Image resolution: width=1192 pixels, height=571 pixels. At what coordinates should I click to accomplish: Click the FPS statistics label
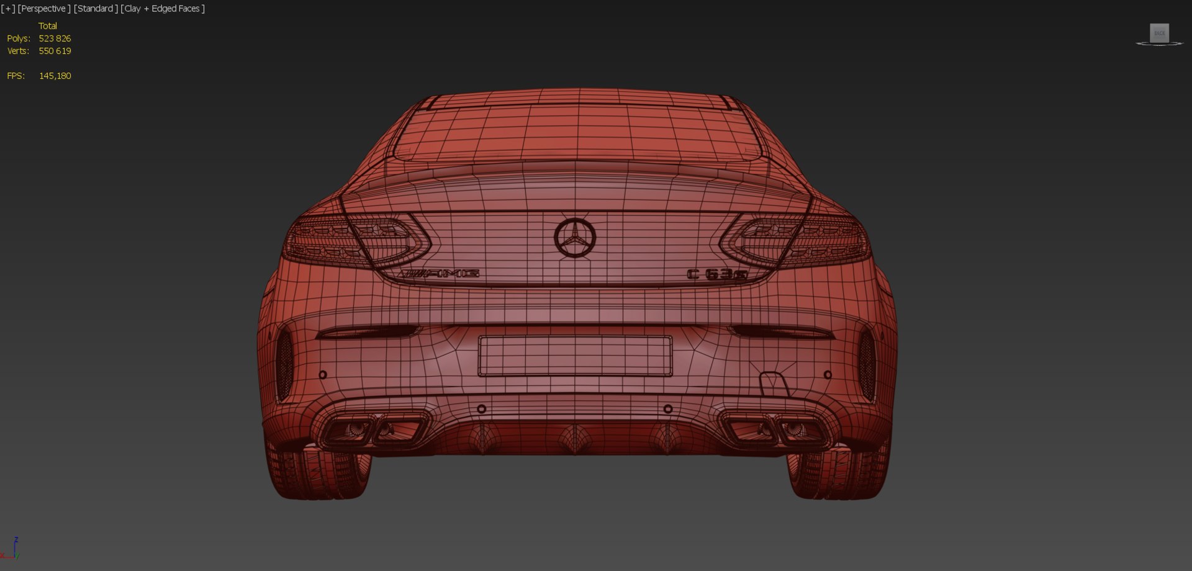[x=16, y=76]
